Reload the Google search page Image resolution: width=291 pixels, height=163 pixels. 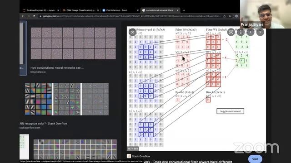pos(34,16)
